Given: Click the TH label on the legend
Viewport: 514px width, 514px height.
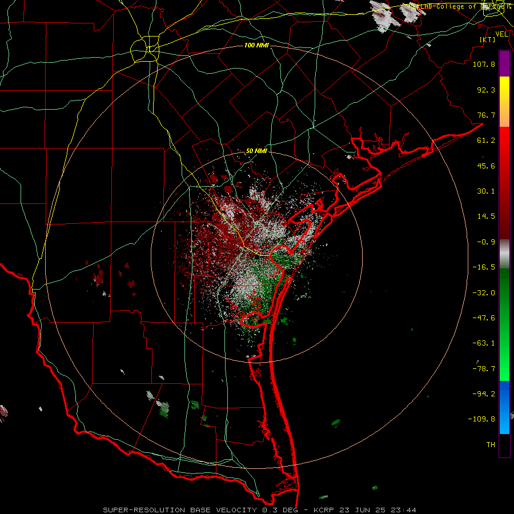Looking at the screenshot, I should 491,445.
